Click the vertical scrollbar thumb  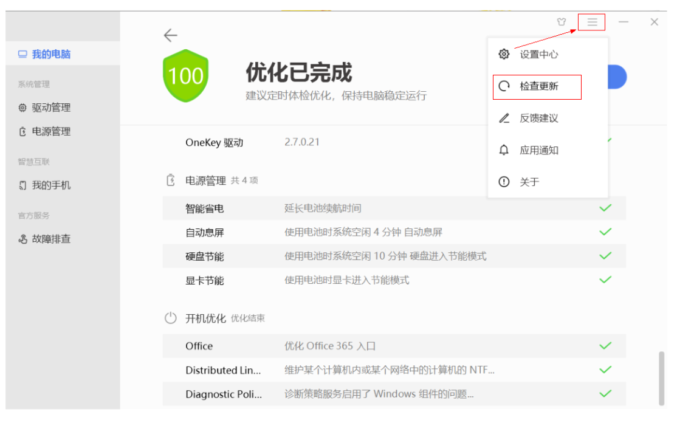pyautogui.click(x=661, y=378)
